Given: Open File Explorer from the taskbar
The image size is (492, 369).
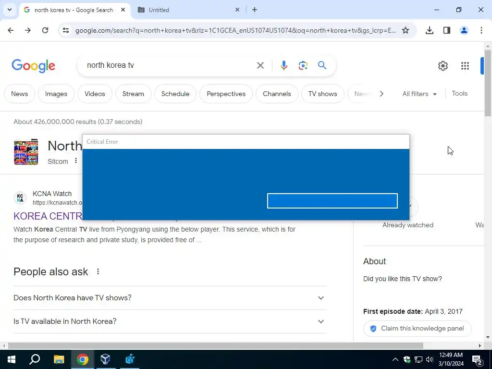Looking at the screenshot, I should [59, 359].
